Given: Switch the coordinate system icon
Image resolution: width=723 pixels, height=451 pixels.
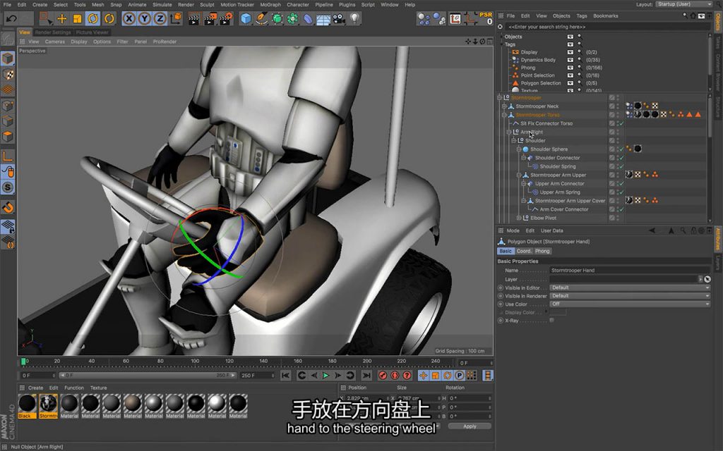Looking at the screenshot, I should point(176,19).
